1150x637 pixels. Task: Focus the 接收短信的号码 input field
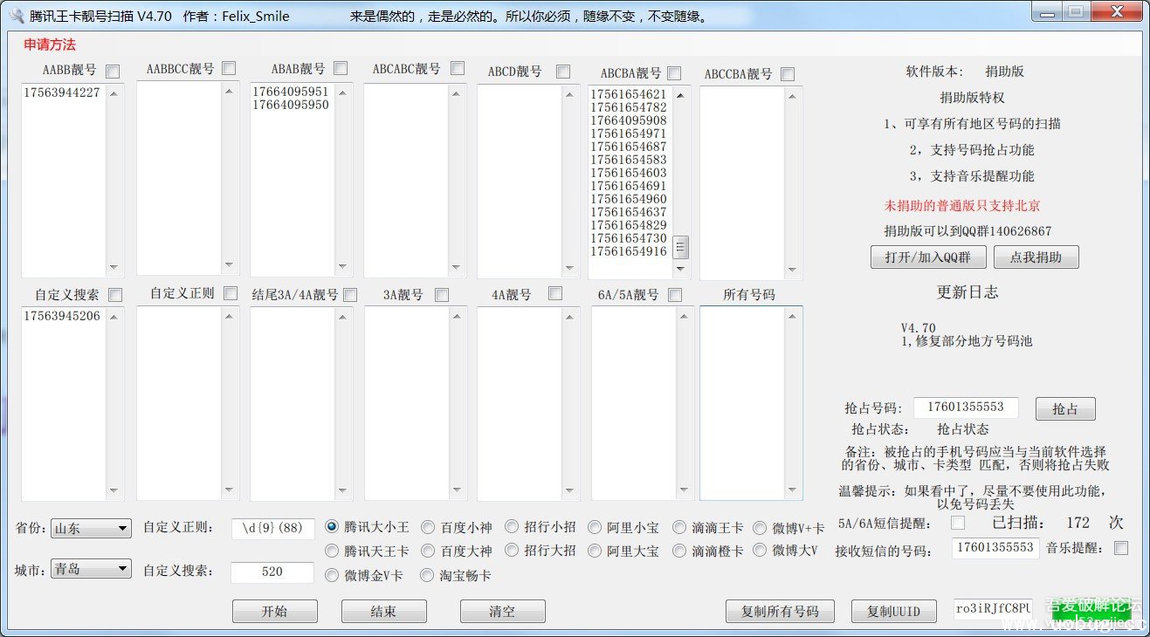tap(995, 548)
